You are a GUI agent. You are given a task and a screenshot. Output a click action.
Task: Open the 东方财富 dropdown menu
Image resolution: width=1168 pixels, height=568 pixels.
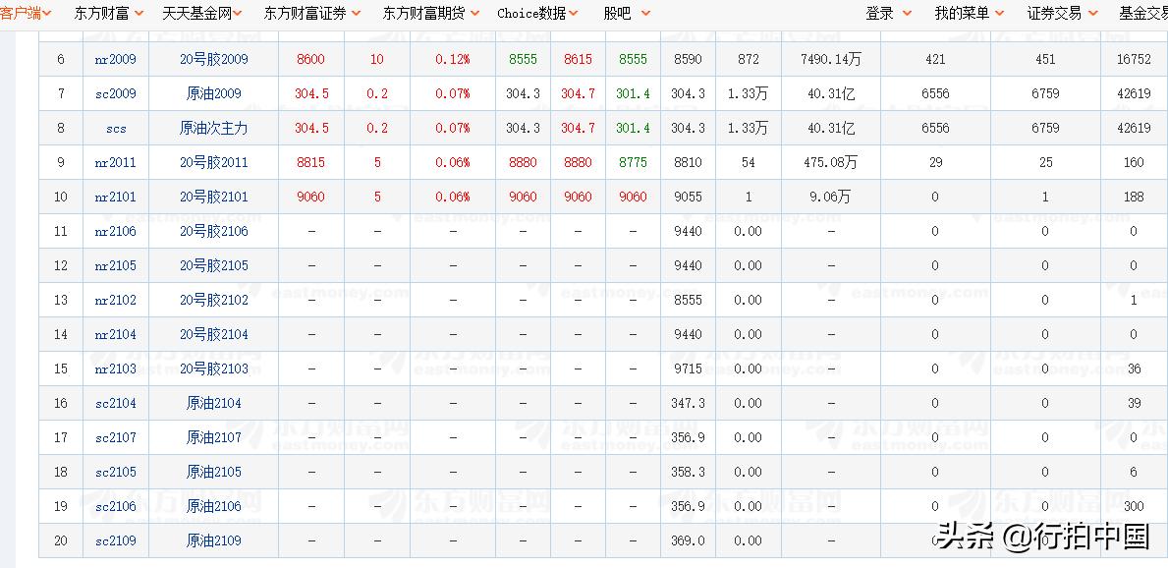pos(109,13)
